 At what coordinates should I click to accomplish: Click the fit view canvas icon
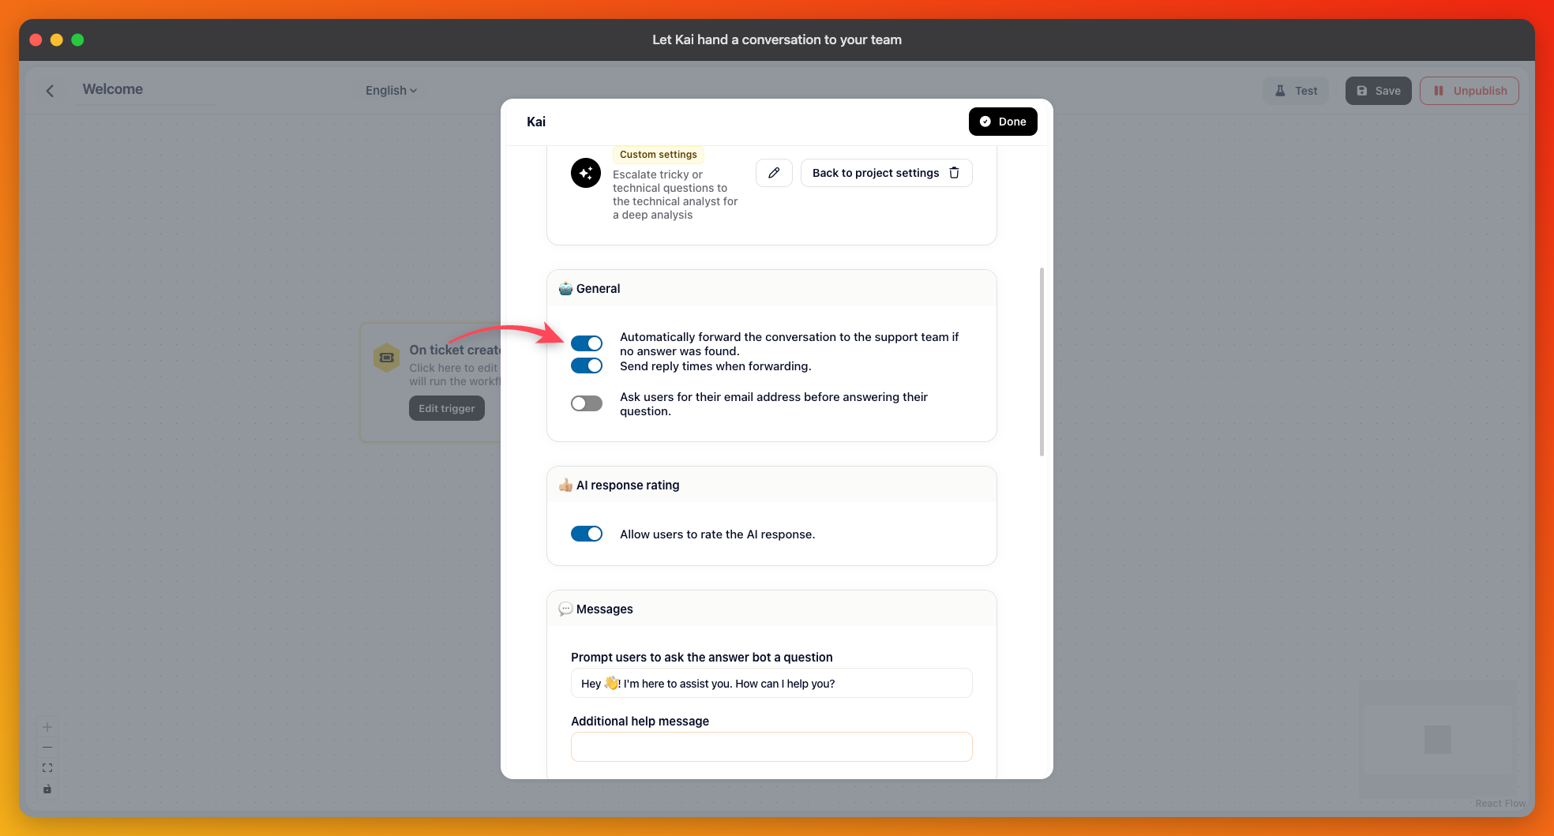click(47, 768)
